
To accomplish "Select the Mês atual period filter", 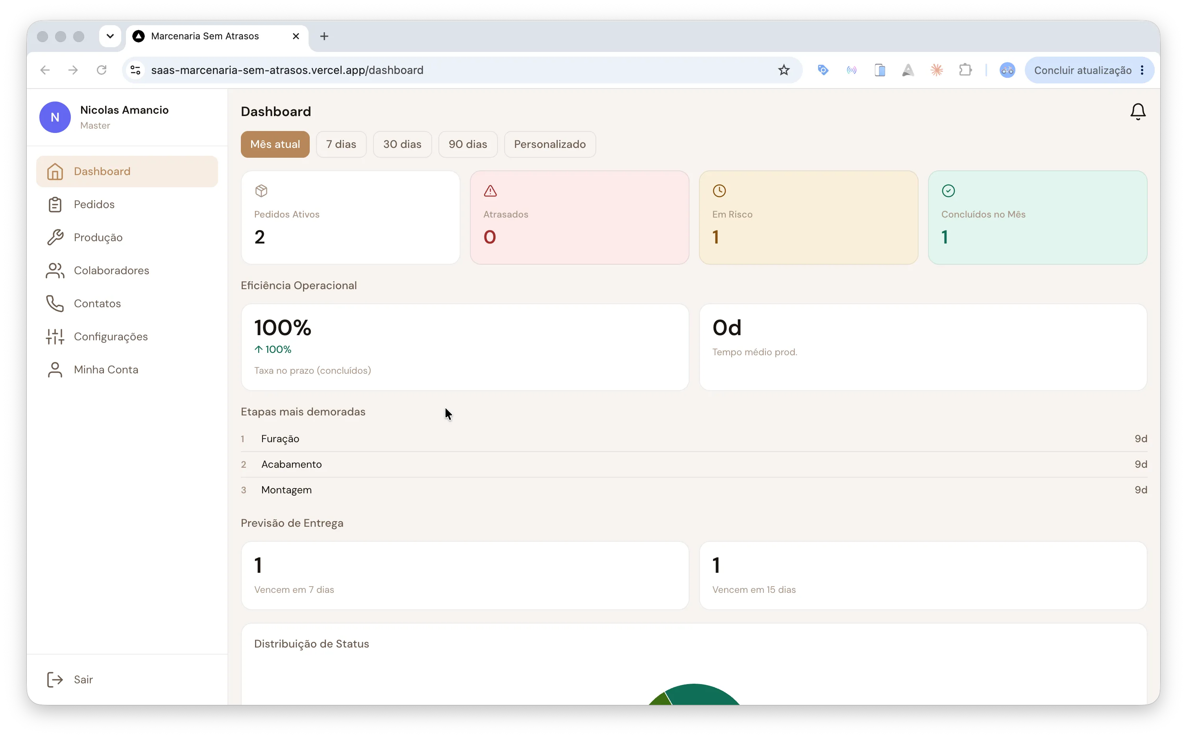I will (x=275, y=144).
